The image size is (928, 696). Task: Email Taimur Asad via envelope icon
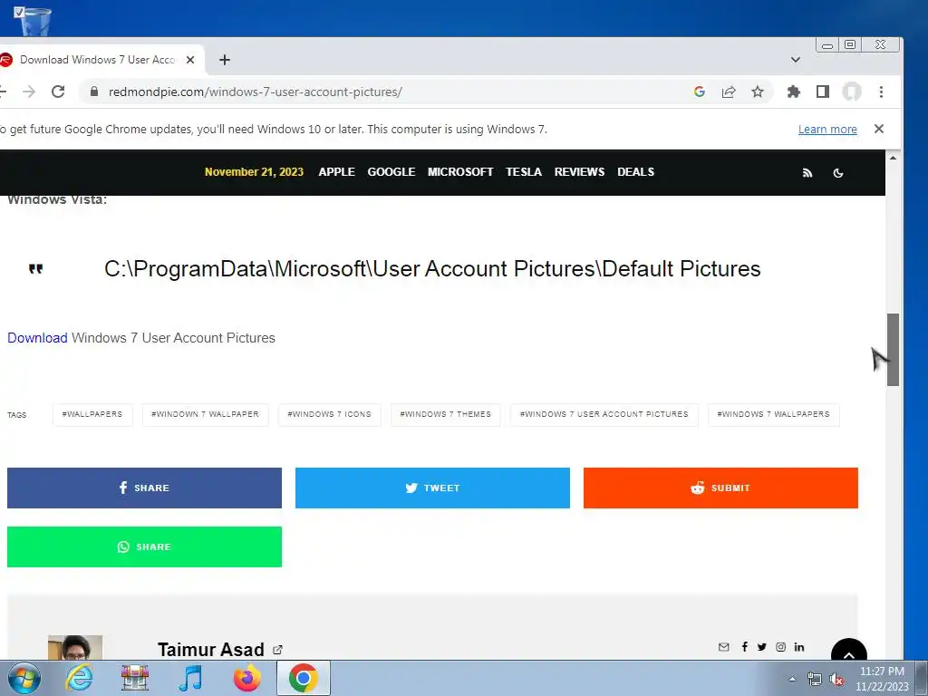724,647
